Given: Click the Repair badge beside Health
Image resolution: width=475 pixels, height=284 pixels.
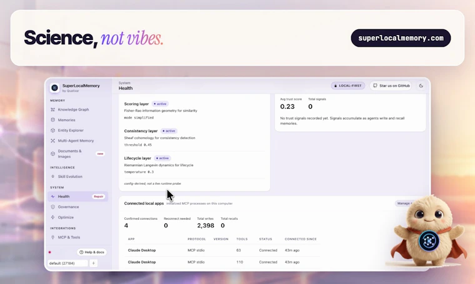Looking at the screenshot, I should click(x=99, y=197).
